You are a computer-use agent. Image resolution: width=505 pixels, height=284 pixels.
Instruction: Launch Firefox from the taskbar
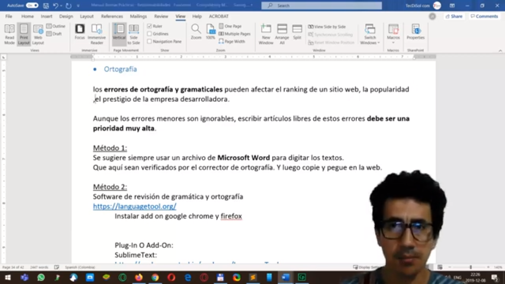tap(139, 277)
